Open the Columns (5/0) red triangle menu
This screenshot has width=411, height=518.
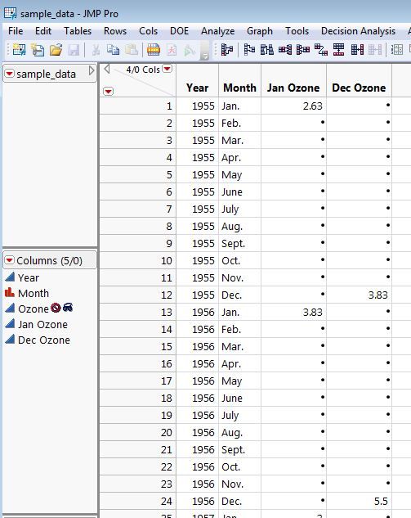point(9,260)
